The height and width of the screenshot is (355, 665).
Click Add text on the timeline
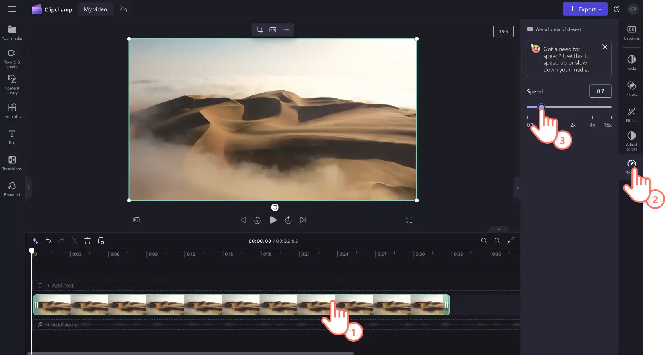point(60,286)
